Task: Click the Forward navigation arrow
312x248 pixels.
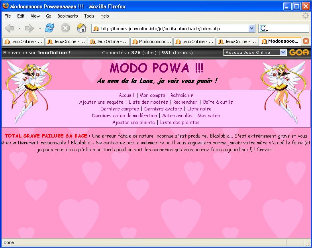Action: point(29,28)
